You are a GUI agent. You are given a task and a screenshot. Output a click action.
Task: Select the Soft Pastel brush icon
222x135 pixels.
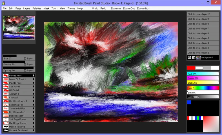pos(5,86)
